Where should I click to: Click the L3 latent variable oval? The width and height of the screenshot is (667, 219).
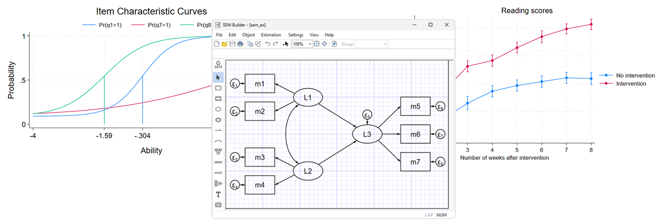point(367,134)
